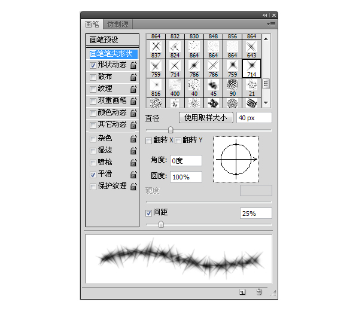Toggle lock icon for 双重画笔

pos(133,100)
